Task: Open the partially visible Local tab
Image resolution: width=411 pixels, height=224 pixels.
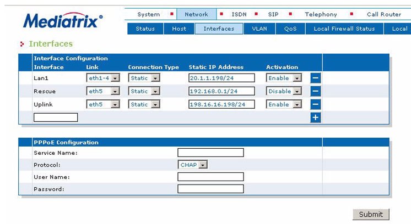Action: [x=398, y=29]
